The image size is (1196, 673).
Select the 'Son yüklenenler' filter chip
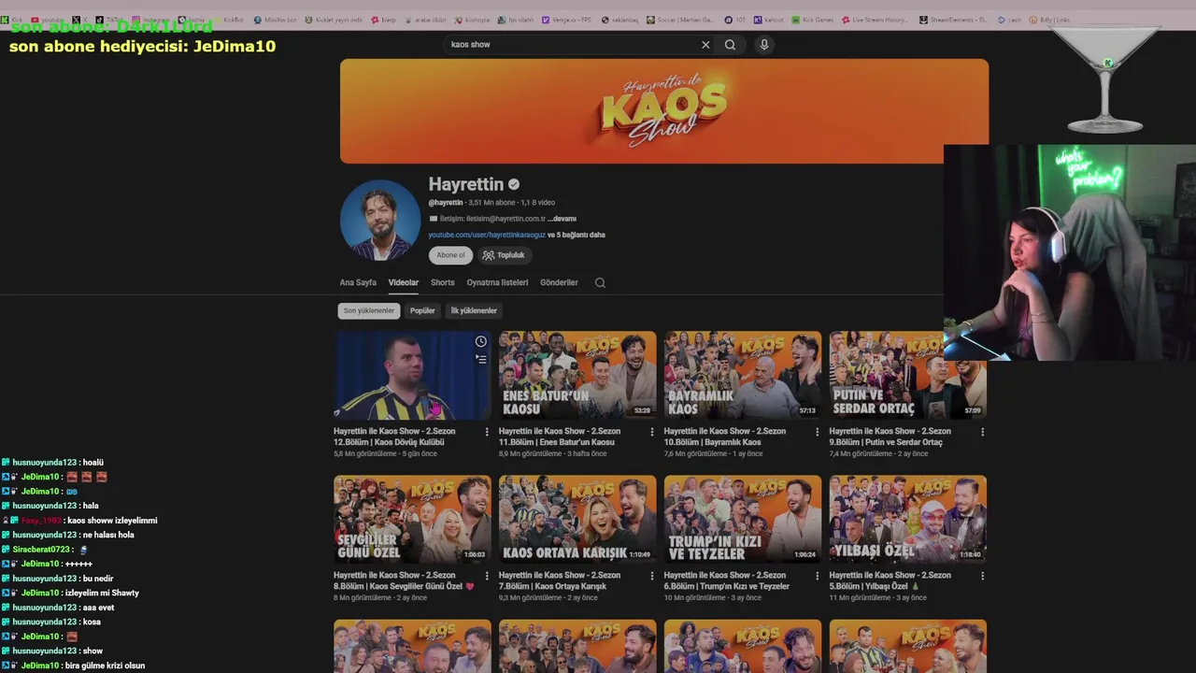click(368, 310)
